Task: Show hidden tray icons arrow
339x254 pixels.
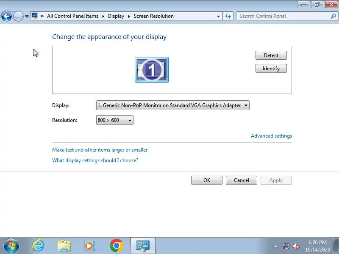Action: point(276,246)
